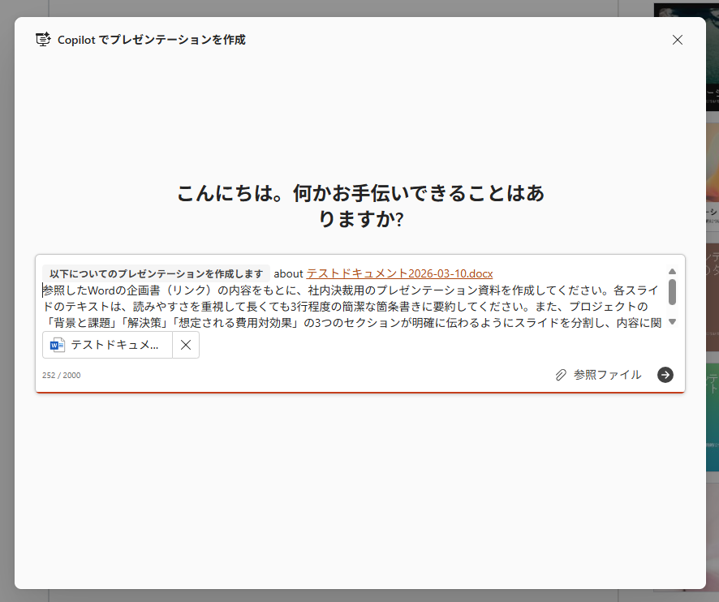
Task: Click the paperclip attach icon
Action: [x=561, y=375]
